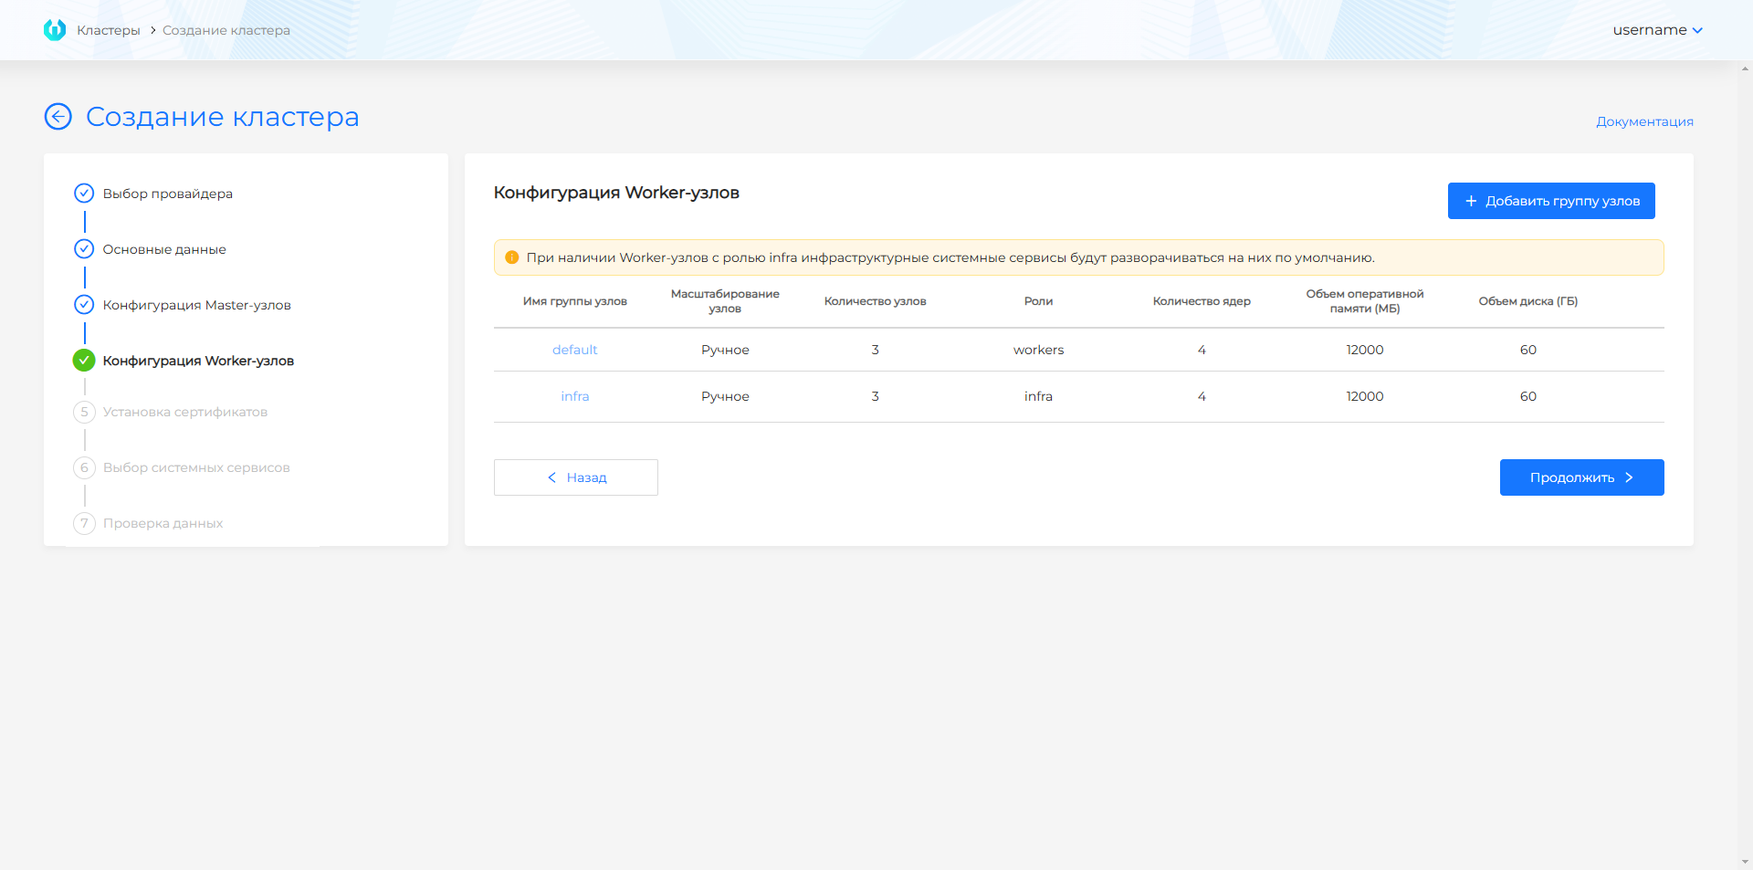Click the green checkmark for Выбор провайдера step
This screenshot has width=1753, height=870.
click(84, 193)
